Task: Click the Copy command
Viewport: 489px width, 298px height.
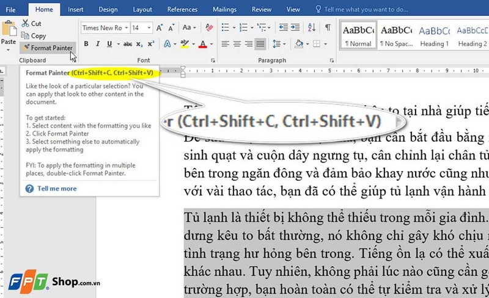Action: [x=34, y=35]
